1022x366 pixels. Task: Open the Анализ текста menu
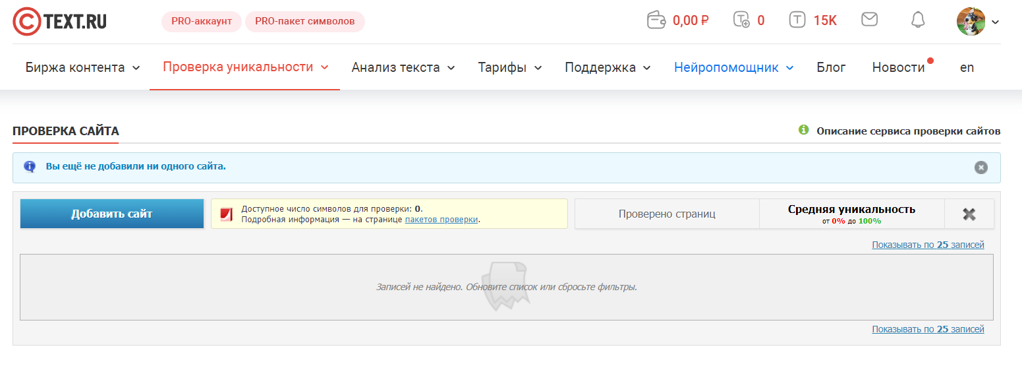(403, 67)
